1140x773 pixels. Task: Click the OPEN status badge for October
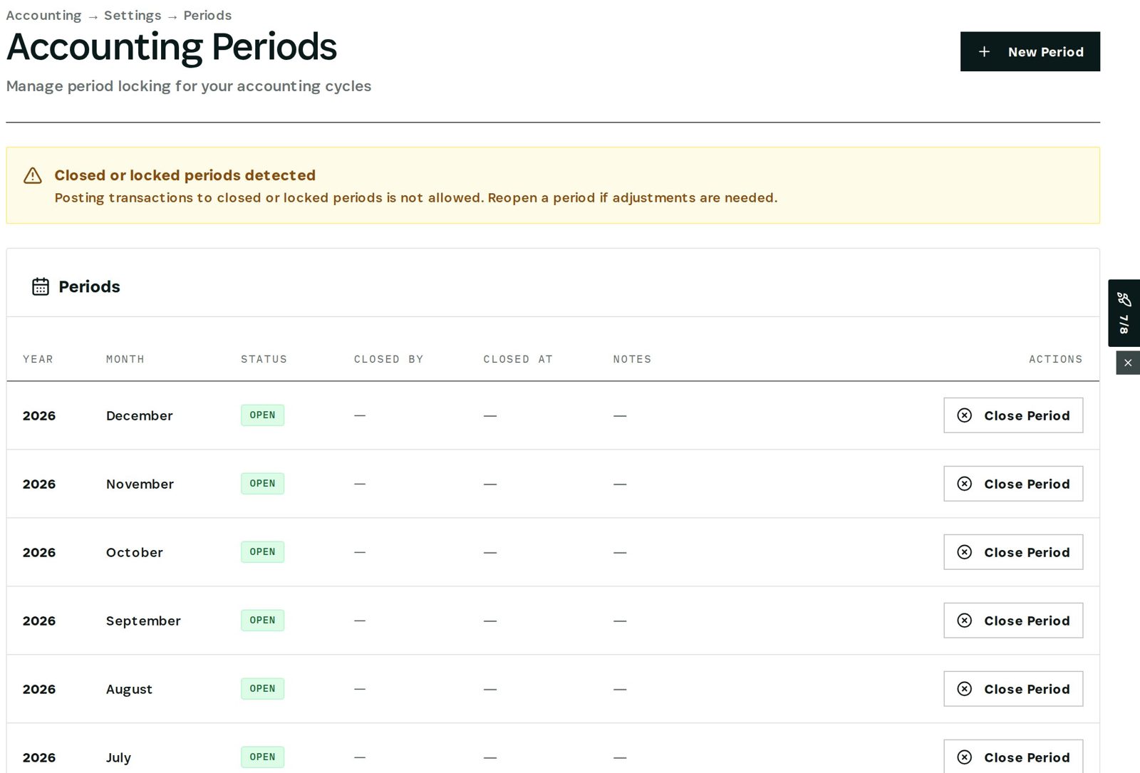(262, 552)
